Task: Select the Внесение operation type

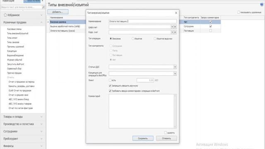Action: click(116, 38)
